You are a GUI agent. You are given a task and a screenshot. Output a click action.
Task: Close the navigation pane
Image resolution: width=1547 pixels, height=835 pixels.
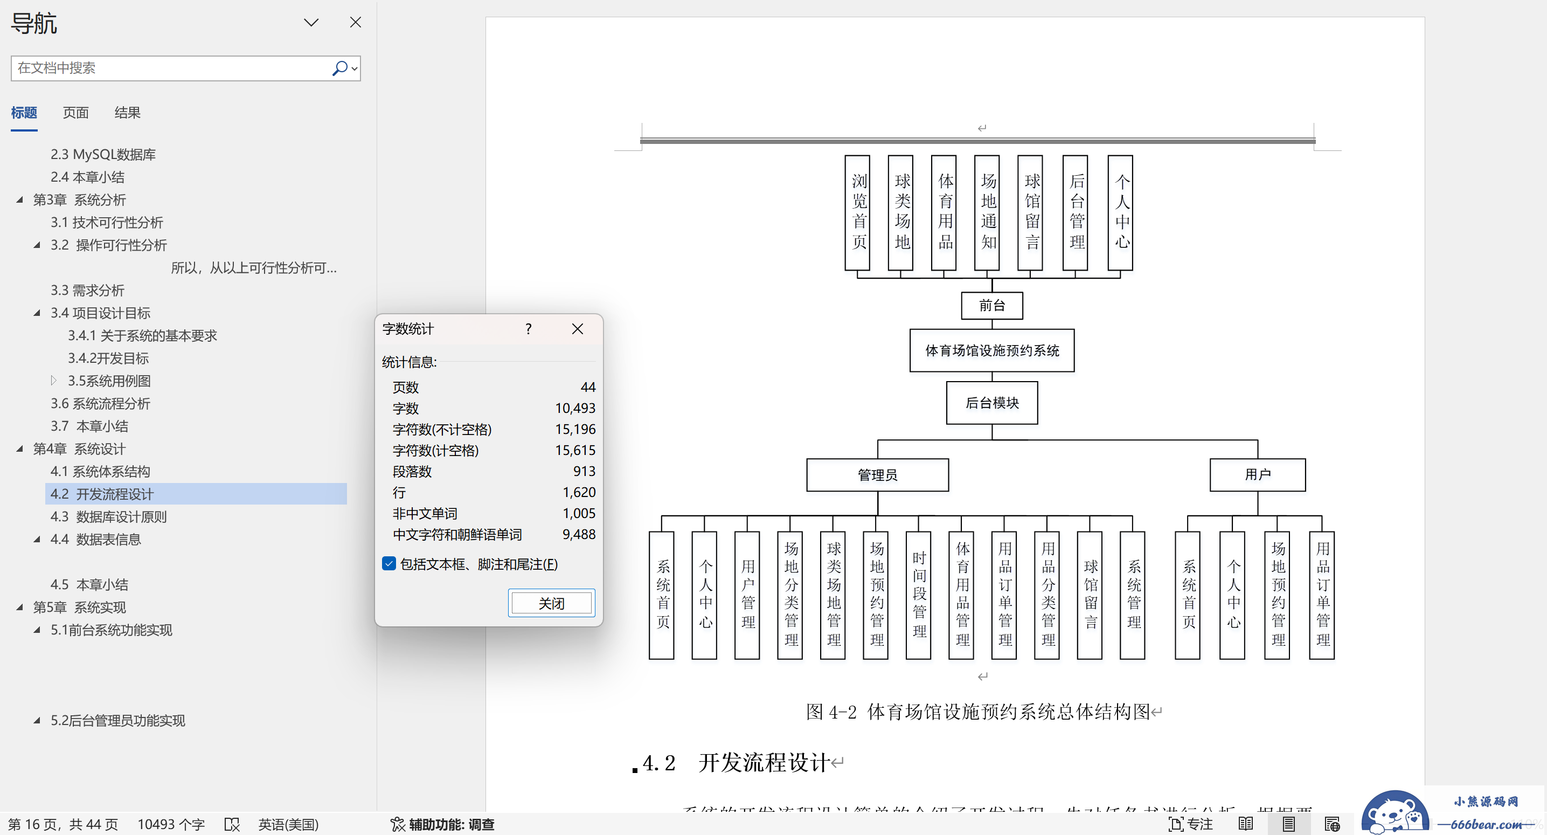click(356, 23)
